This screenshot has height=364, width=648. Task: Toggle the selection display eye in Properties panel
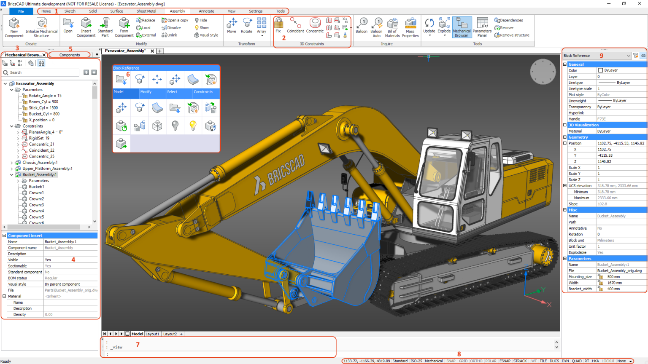(643, 55)
